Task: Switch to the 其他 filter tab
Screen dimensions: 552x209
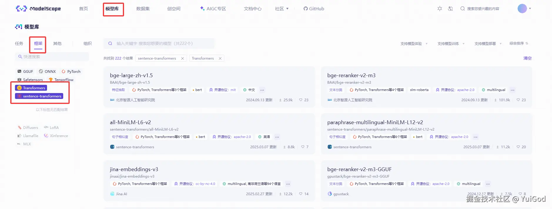Action: coord(57,43)
